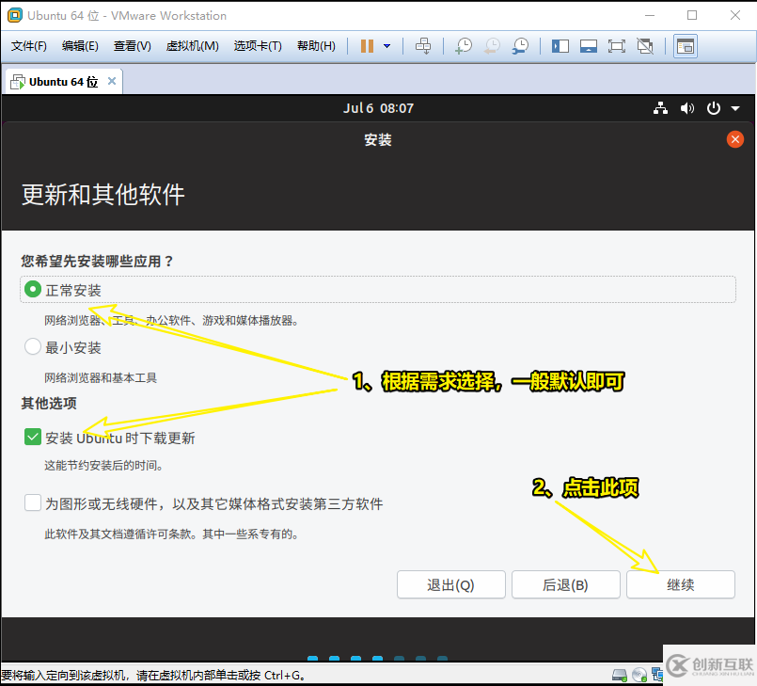The height and width of the screenshot is (686, 757).
Task: Toggle the thumbnail bar view
Action: (x=589, y=46)
